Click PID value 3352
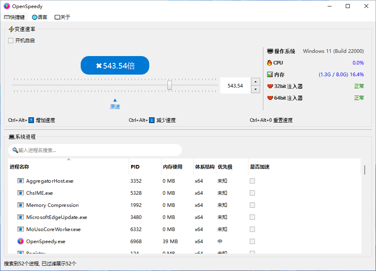 coord(136,181)
